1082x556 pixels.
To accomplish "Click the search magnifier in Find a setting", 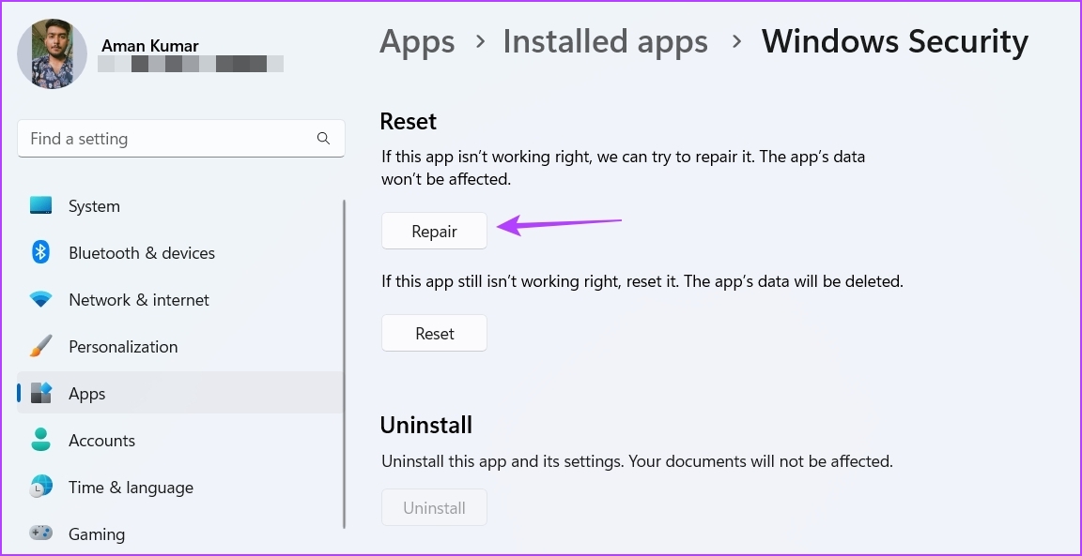I will coord(323,138).
